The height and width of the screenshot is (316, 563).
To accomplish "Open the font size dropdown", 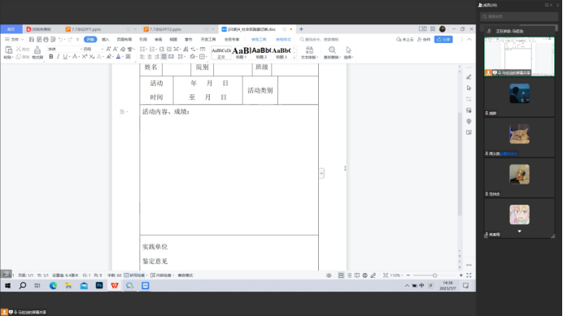I will click(x=93, y=49).
